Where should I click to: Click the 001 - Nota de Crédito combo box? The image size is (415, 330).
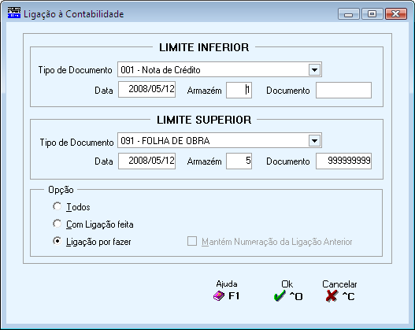(220, 70)
